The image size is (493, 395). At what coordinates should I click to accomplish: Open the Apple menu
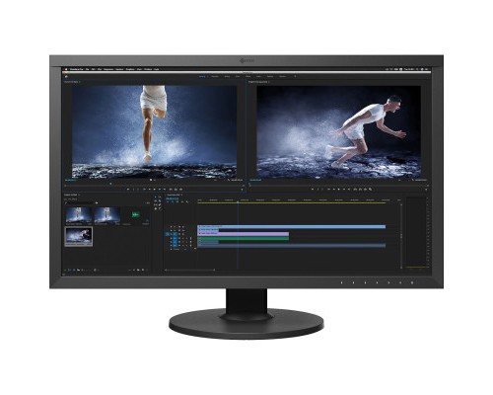tap(66, 69)
